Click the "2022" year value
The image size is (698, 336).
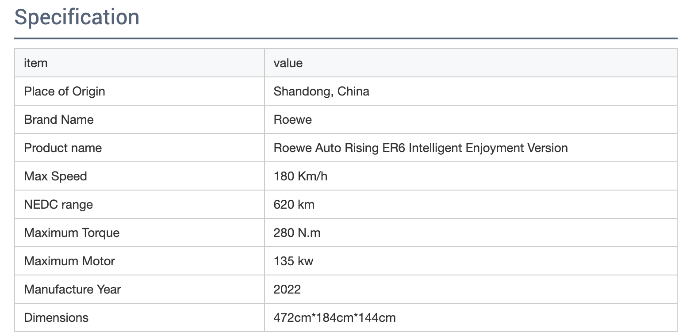pos(287,290)
